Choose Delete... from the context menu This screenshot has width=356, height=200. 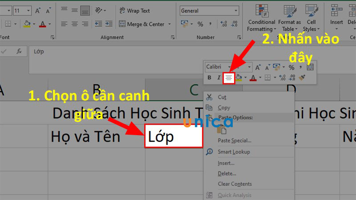[x=249, y=173]
